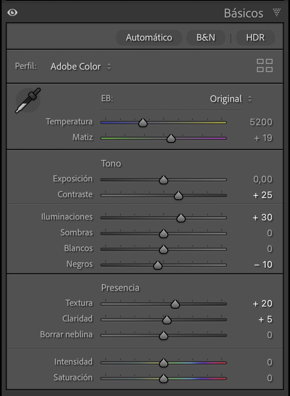Click the Claridad value field +5
290x396 pixels.
(266, 319)
